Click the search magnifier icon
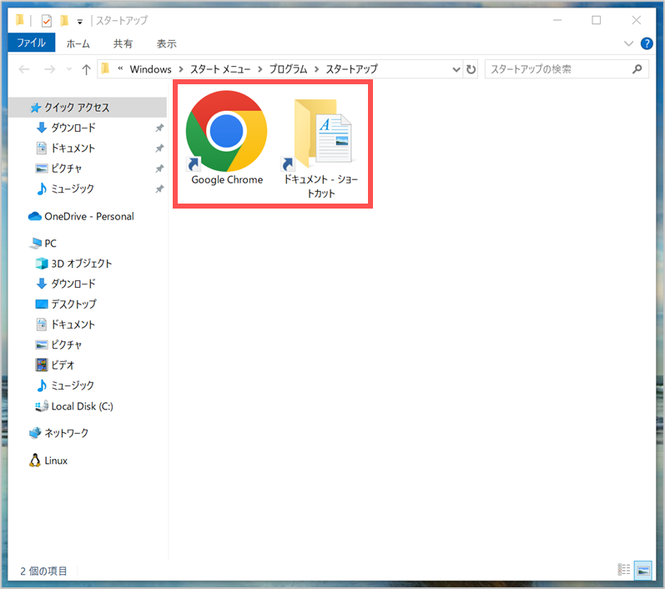 pos(637,69)
